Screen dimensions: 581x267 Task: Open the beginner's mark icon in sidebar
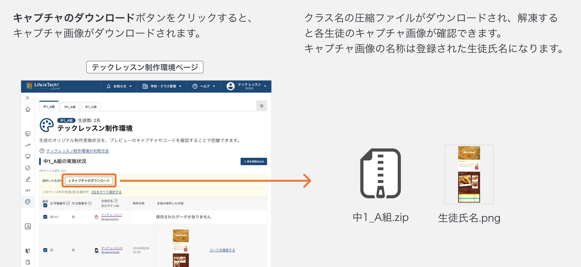pos(28,251)
